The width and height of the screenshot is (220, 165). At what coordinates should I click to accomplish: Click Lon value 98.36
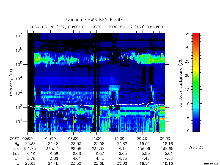76,148
